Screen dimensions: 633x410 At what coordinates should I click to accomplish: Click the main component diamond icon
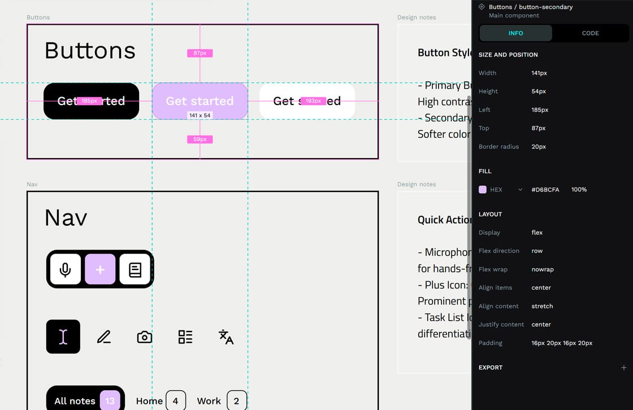point(482,7)
